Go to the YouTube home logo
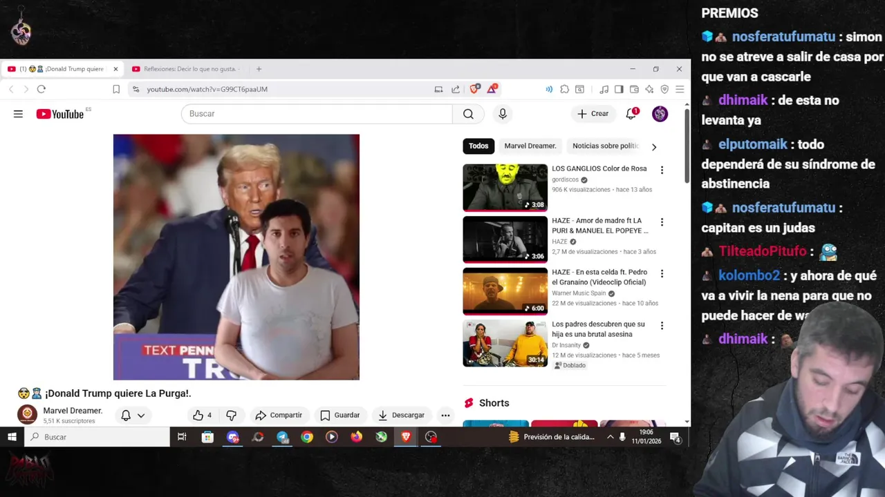This screenshot has width=885, height=497. pos(60,114)
